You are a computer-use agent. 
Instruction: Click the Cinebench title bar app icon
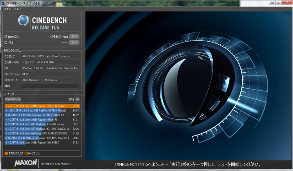(3, 3)
